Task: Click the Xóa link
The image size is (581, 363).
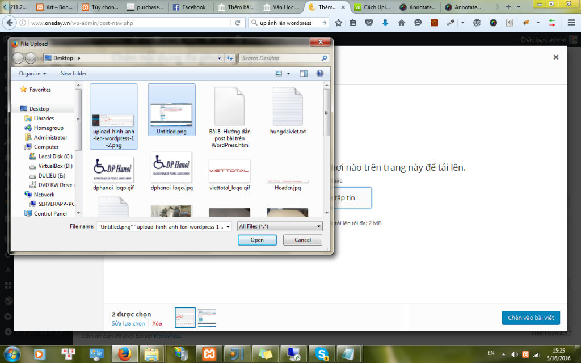Action: coord(157,323)
